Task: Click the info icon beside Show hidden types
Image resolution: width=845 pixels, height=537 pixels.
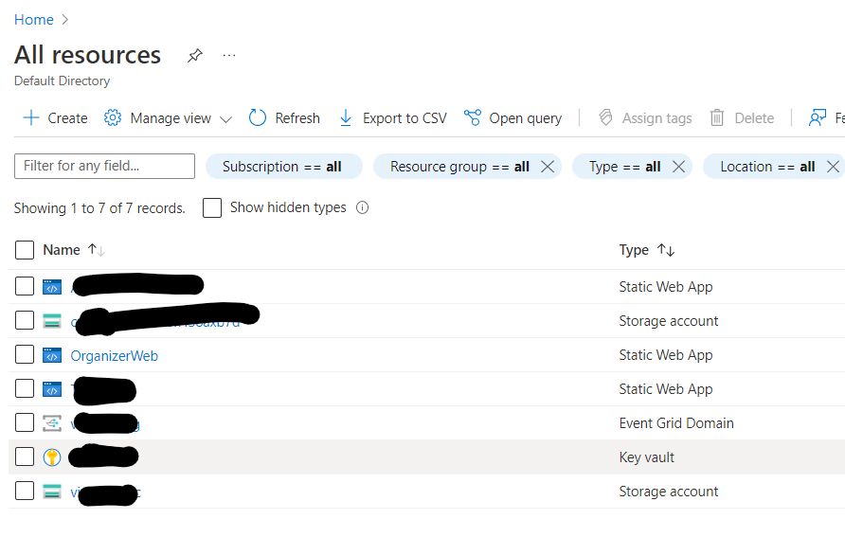Action: point(363,208)
